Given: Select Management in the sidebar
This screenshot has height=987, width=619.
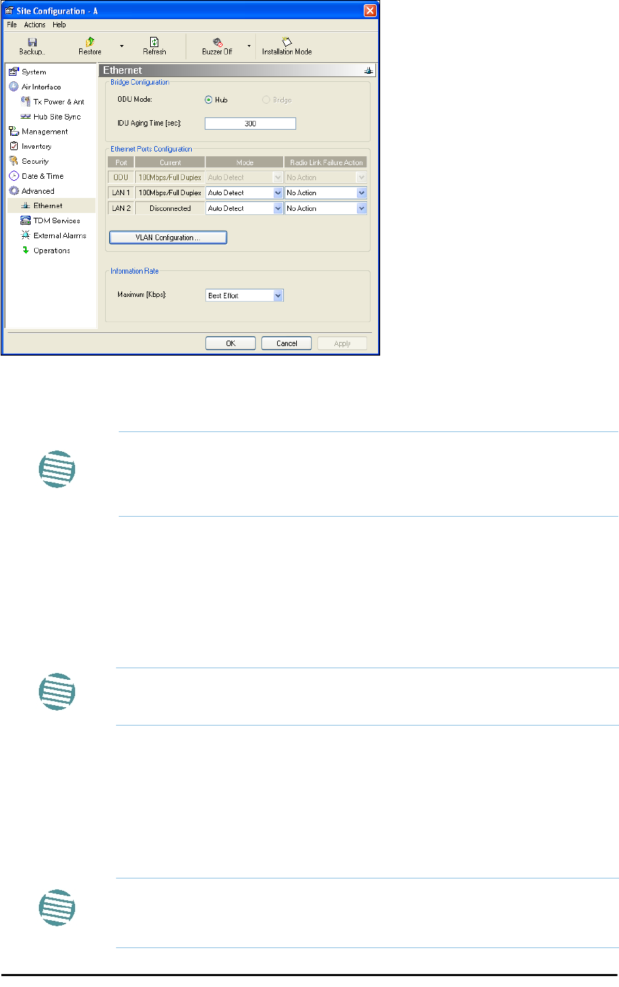Looking at the screenshot, I should click(44, 132).
